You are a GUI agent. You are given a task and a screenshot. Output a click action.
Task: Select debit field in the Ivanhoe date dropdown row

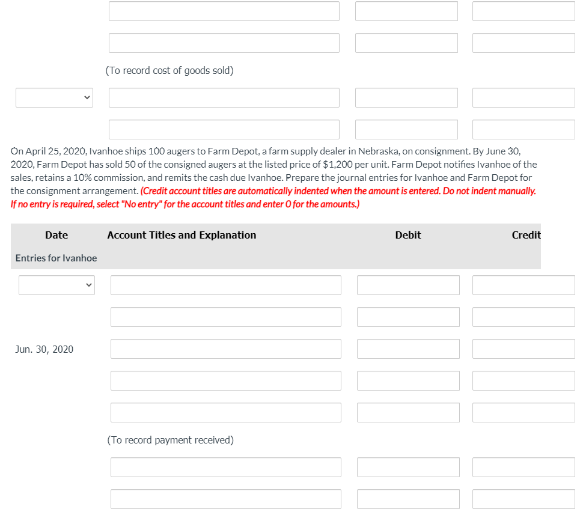point(408,285)
